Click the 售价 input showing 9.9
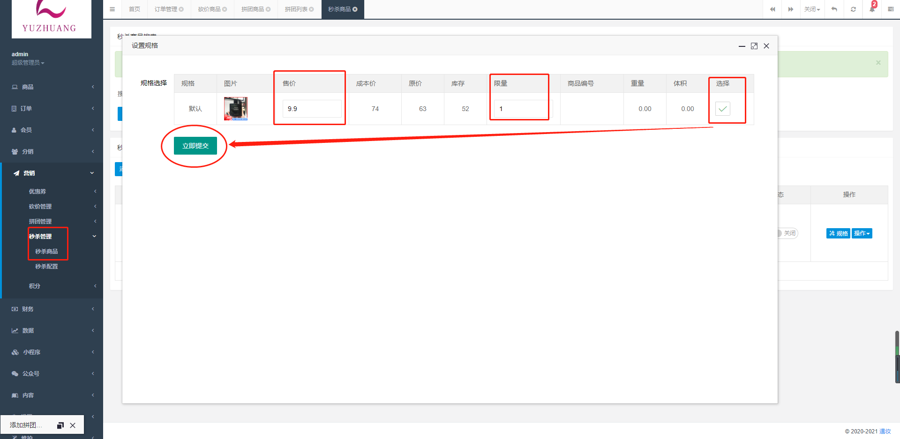 312,109
